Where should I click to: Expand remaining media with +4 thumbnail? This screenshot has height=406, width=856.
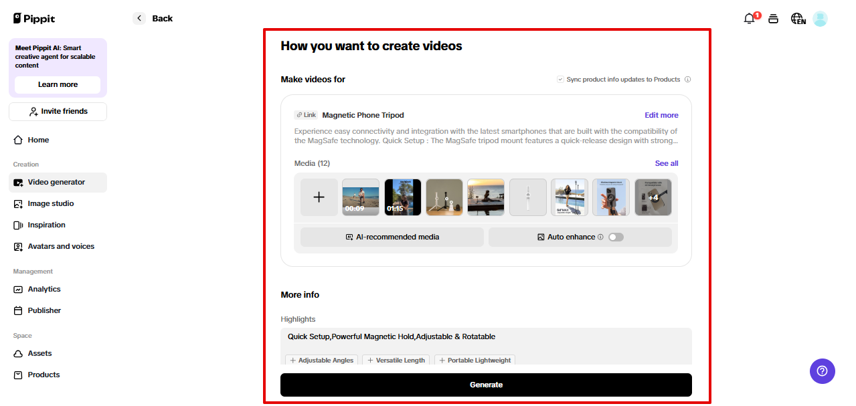(x=653, y=197)
